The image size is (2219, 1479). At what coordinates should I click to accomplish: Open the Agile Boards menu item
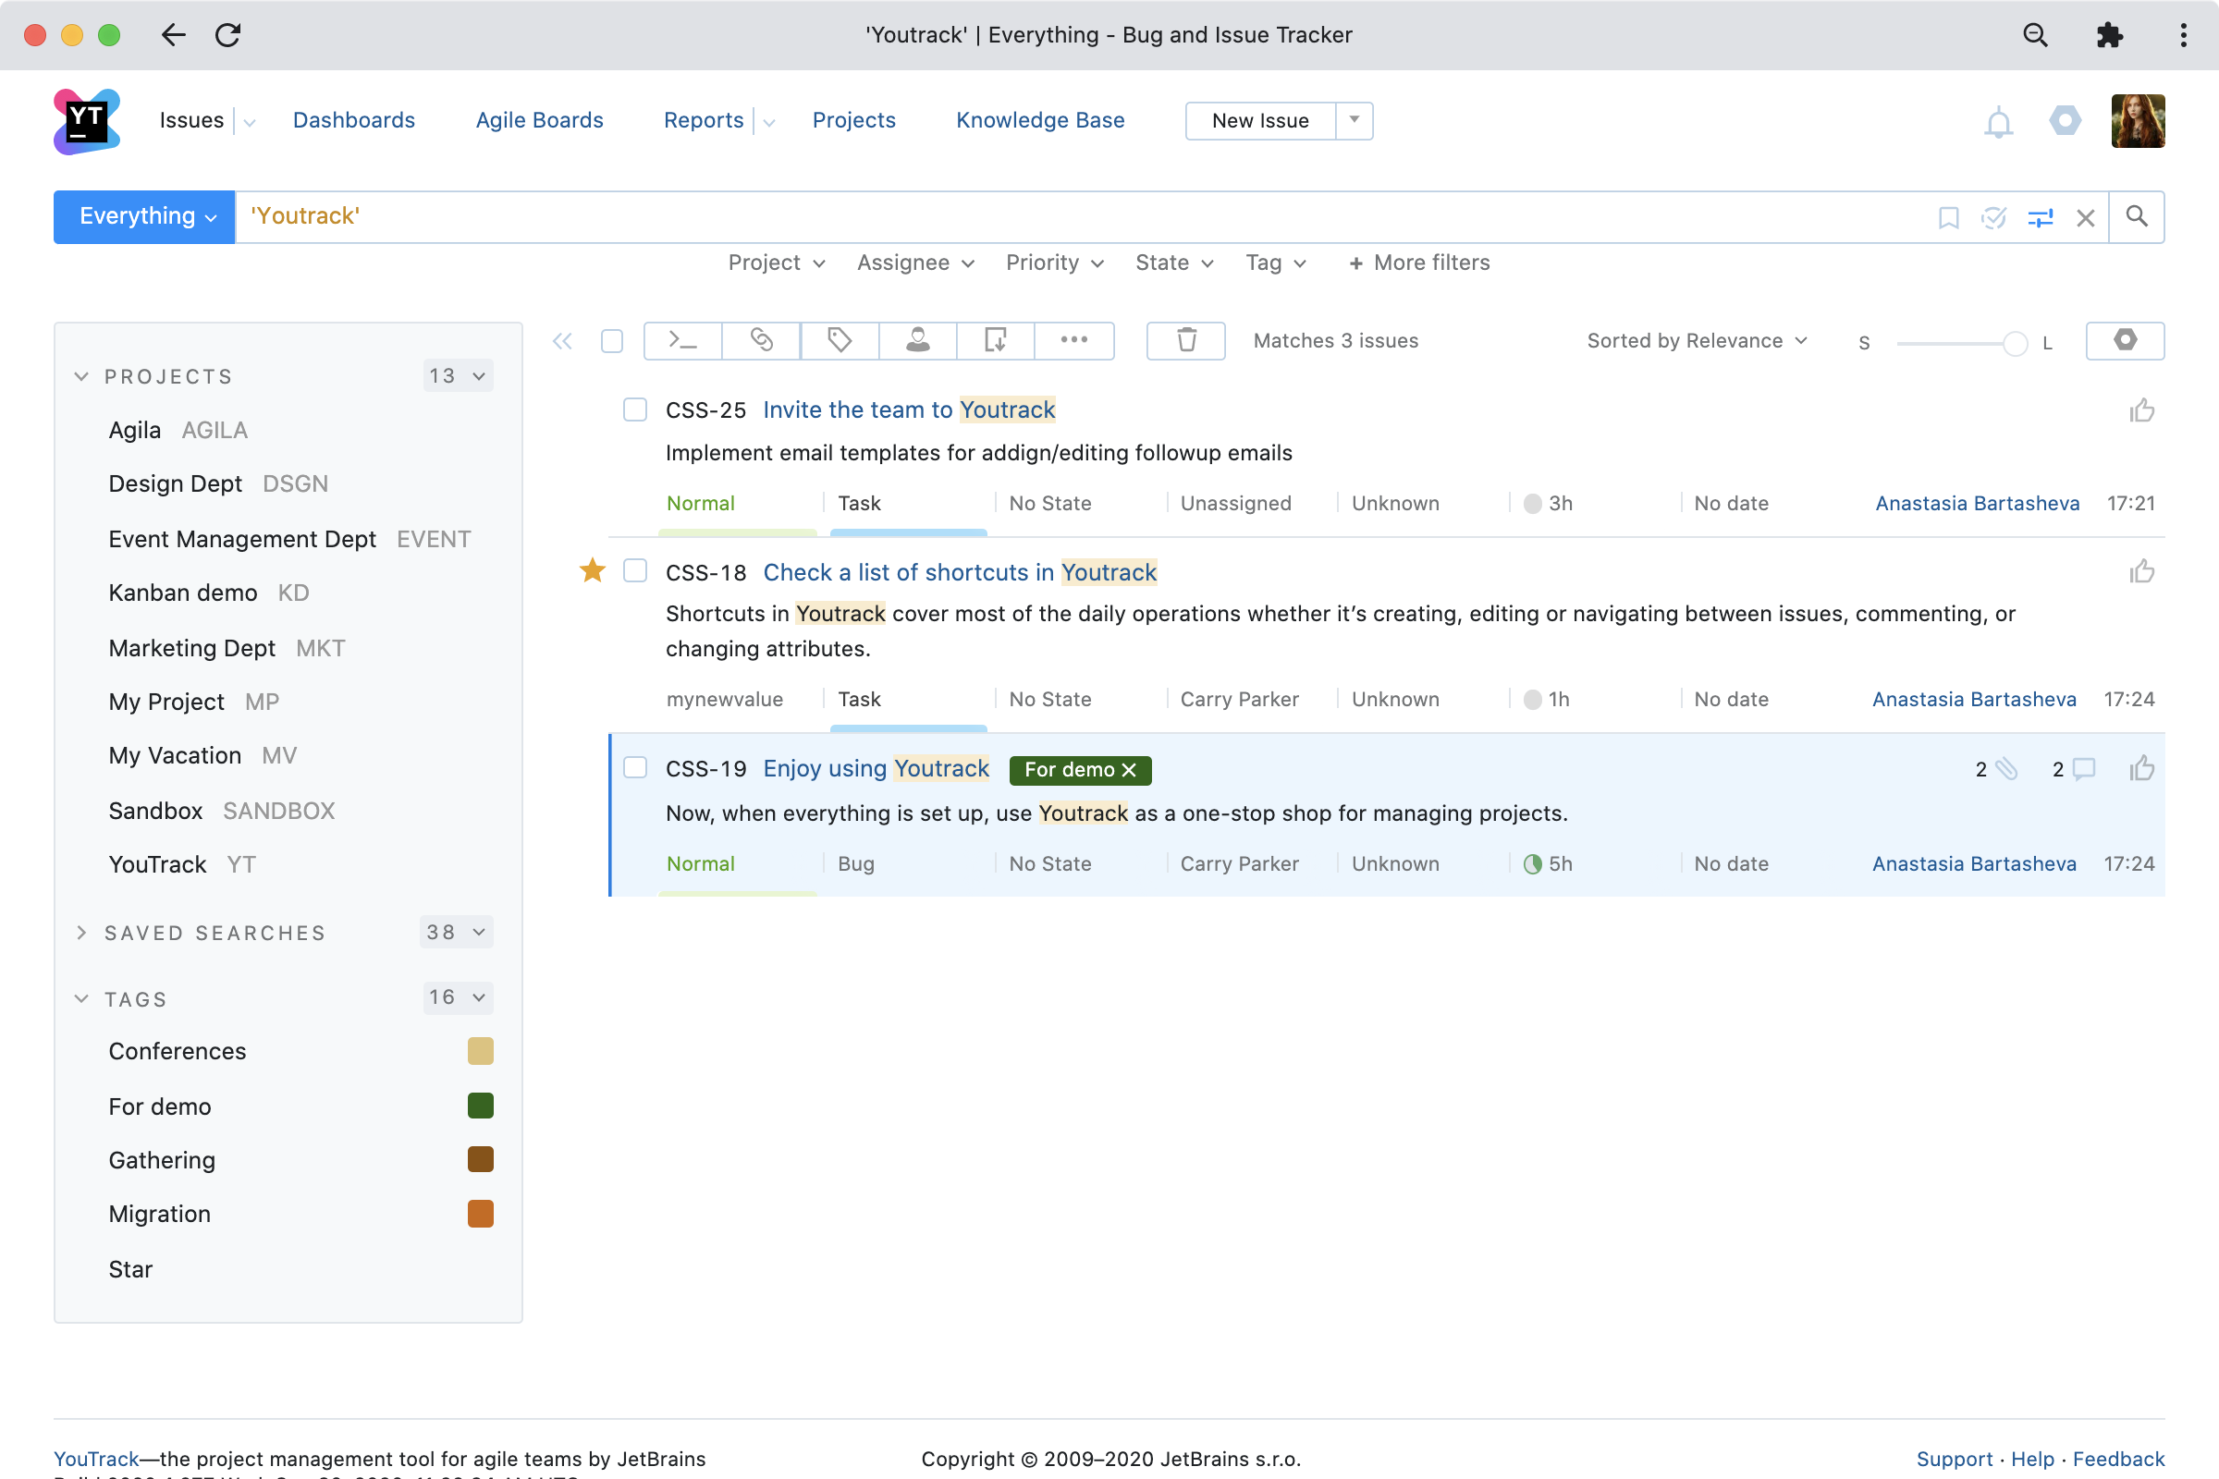539,121
